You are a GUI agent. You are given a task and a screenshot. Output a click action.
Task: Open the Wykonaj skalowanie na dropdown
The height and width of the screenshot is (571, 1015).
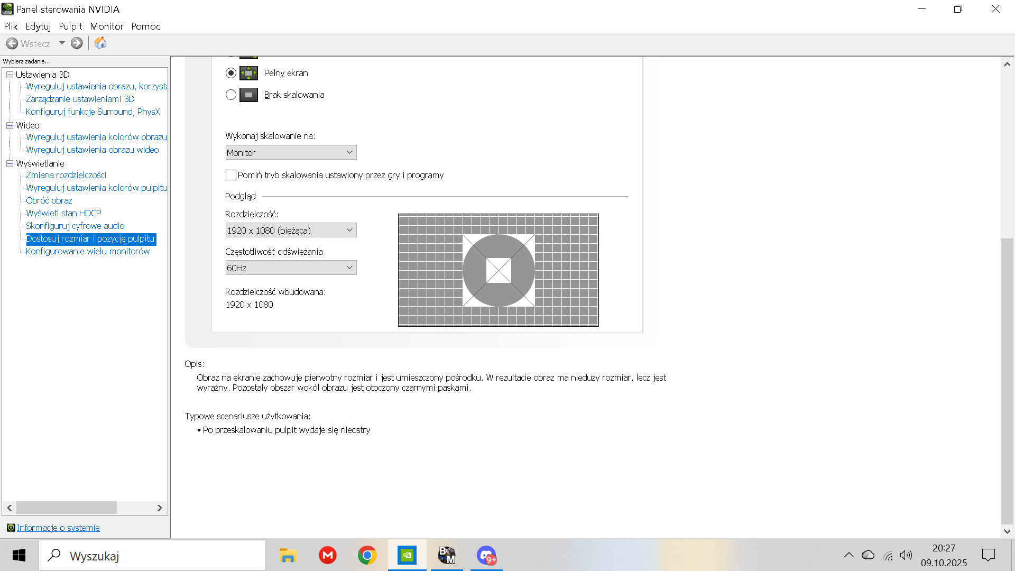[x=291, y=152]
